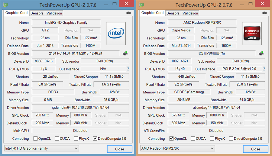The height and width of the screenshot is (156, 272).
Task: Click the camera screenshot icon in the Intel window
Action: point(128,13)
